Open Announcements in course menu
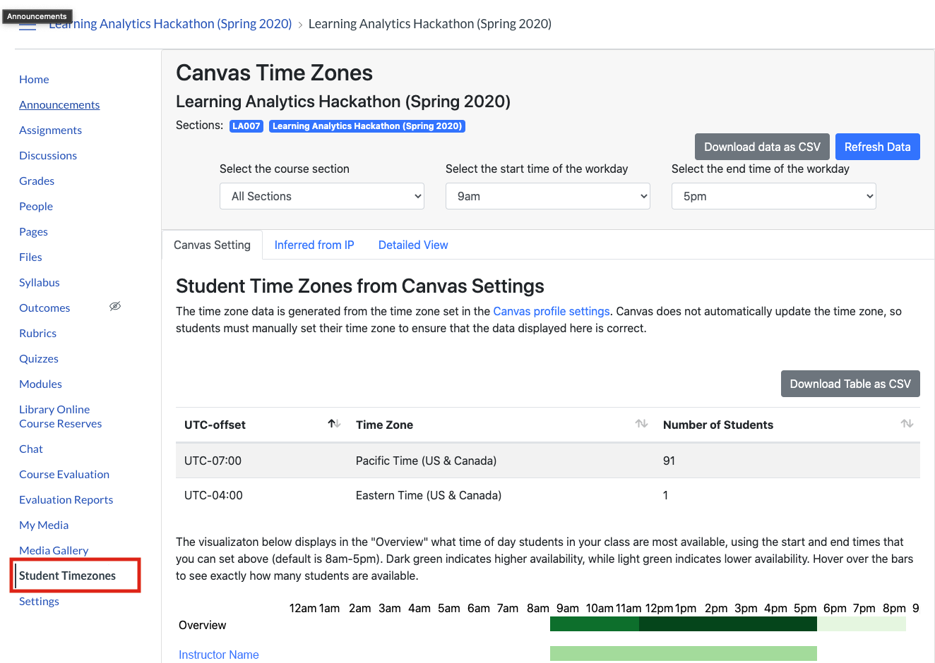 (x=59, y=104)
